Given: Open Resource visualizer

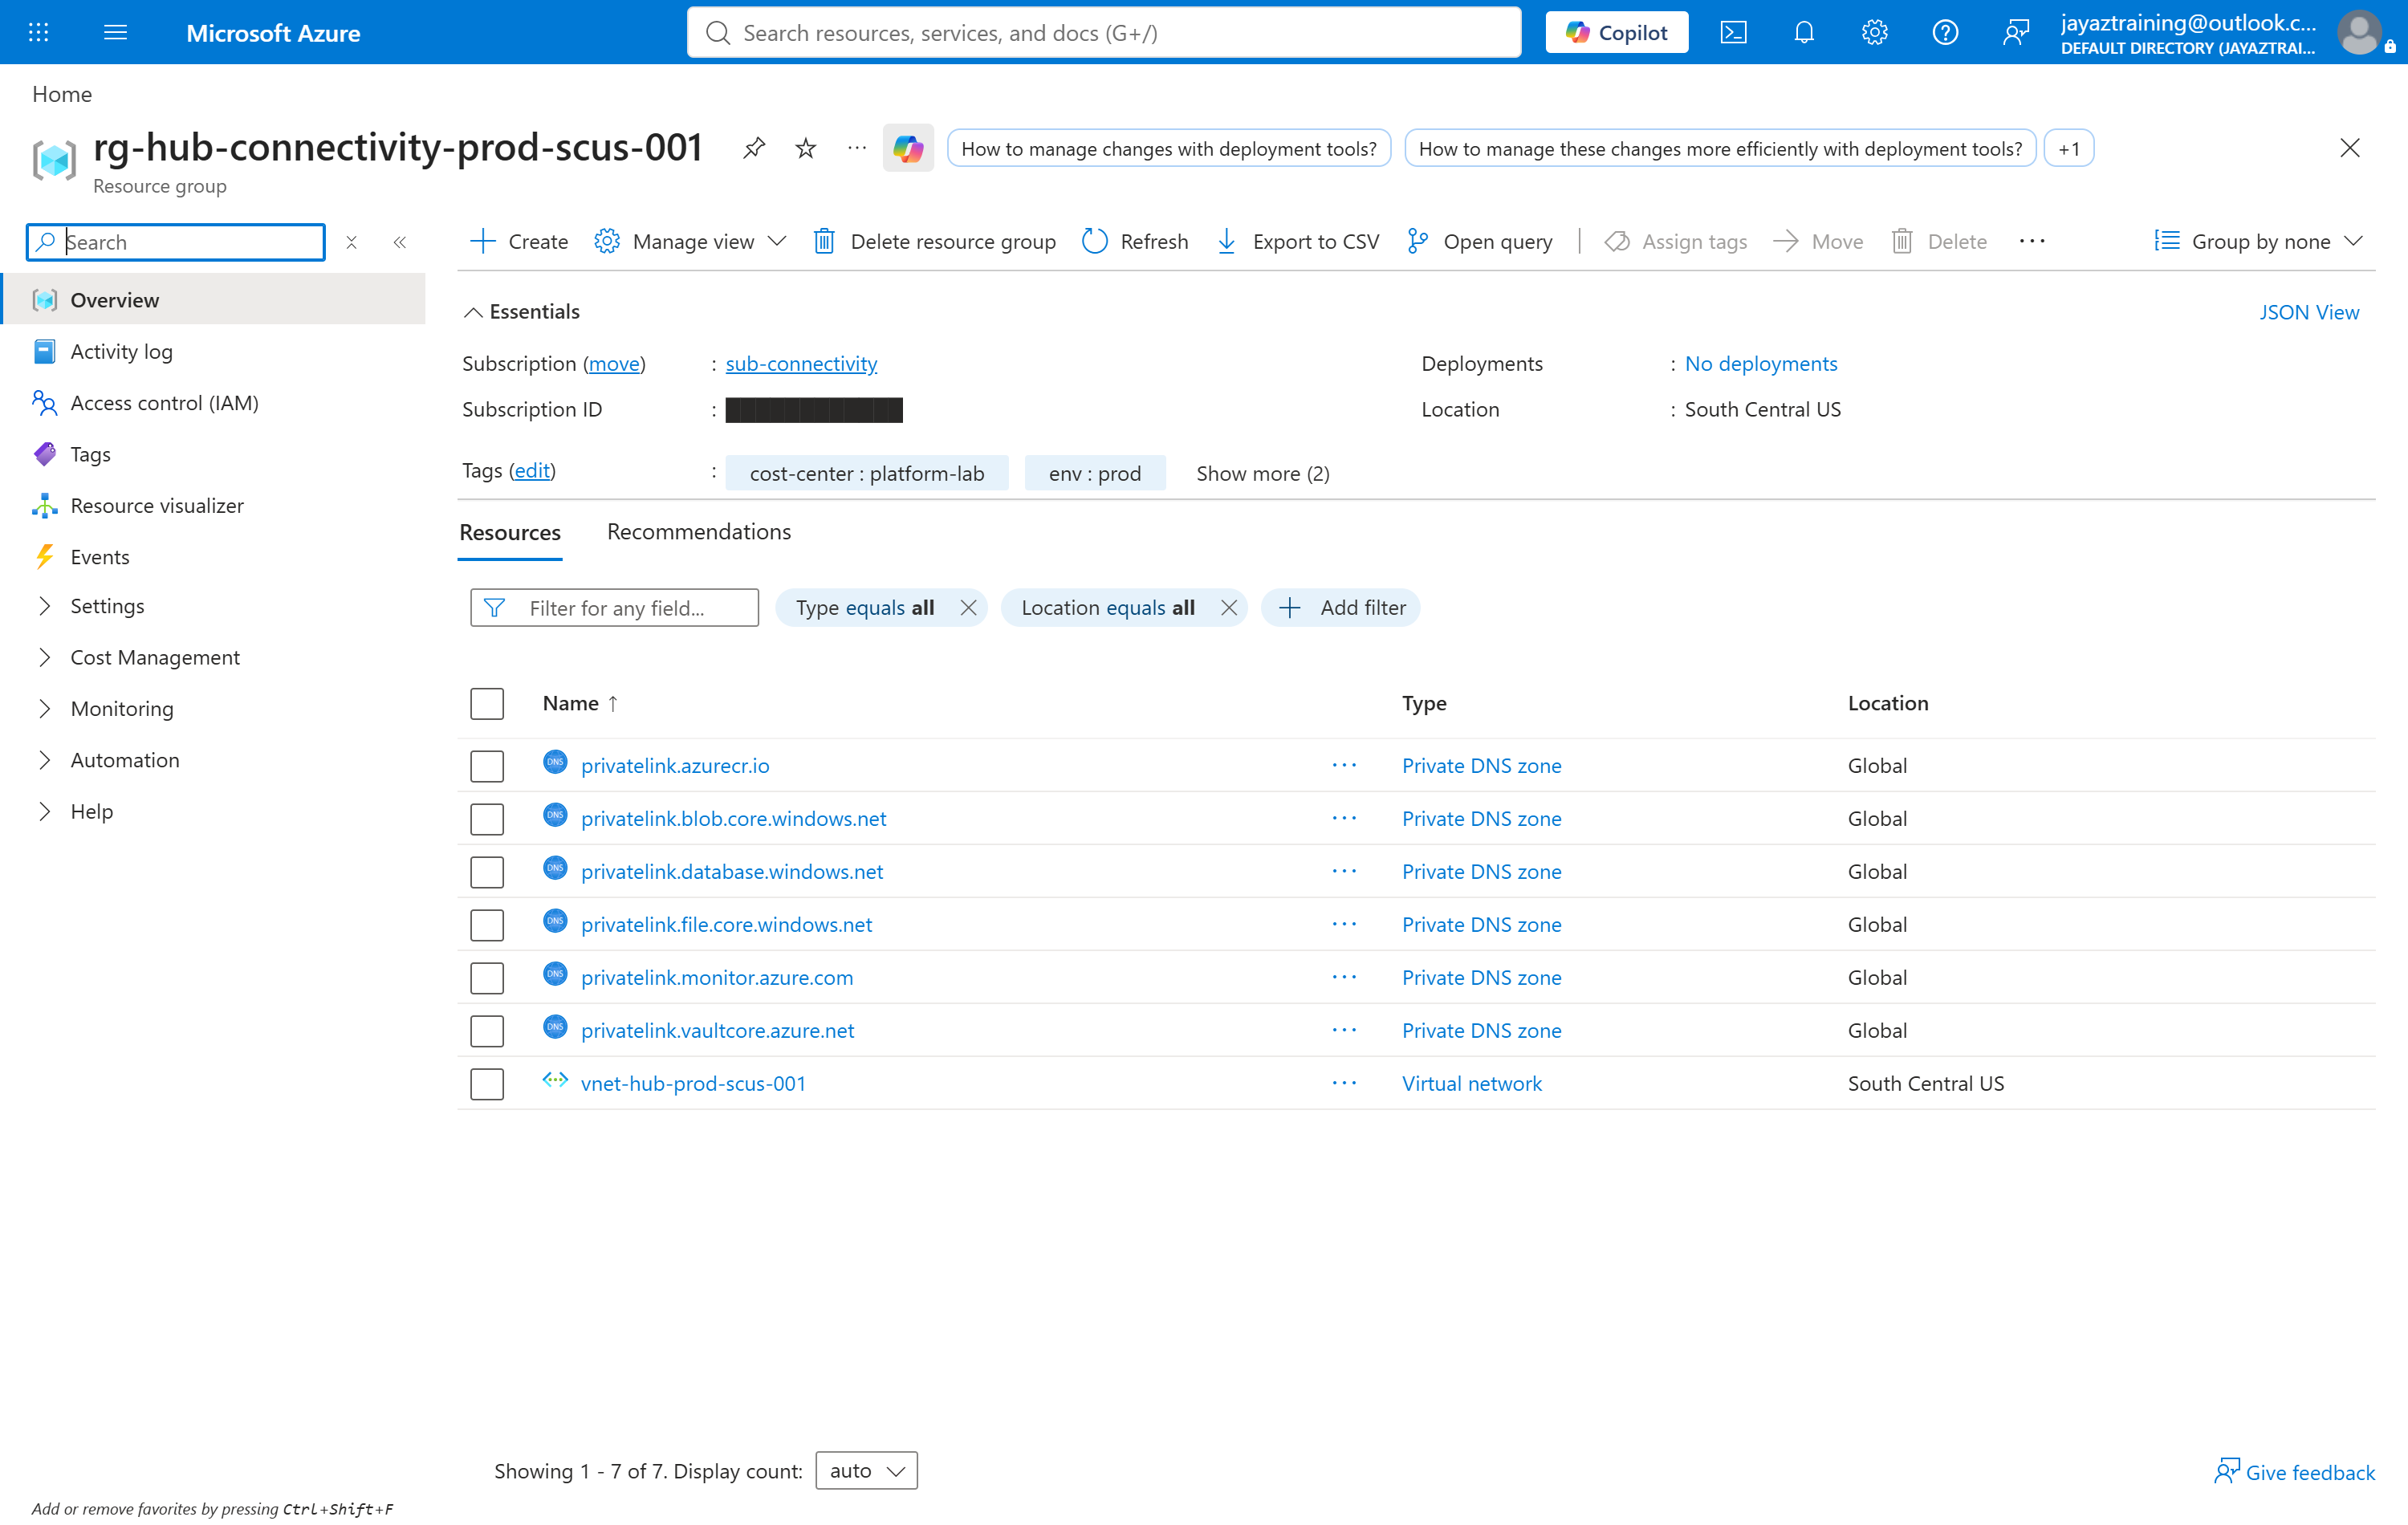Looking at the screenshot, I should click(x=157, y=505).
